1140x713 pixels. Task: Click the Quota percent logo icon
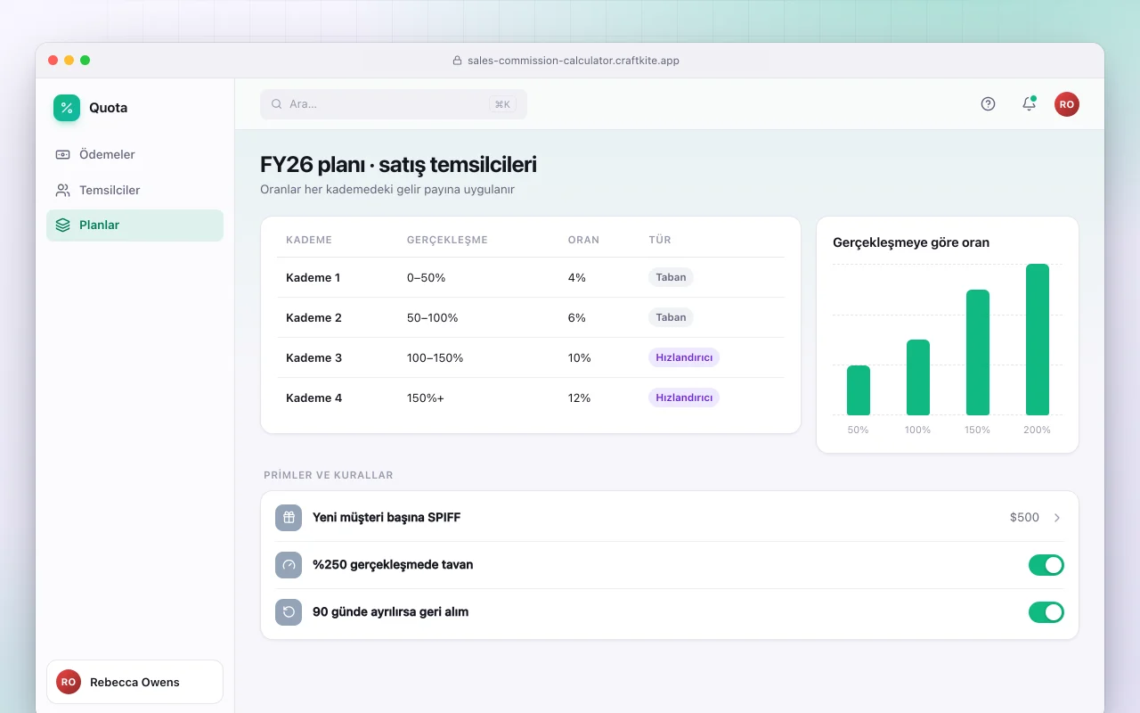[x=67, y=108]
